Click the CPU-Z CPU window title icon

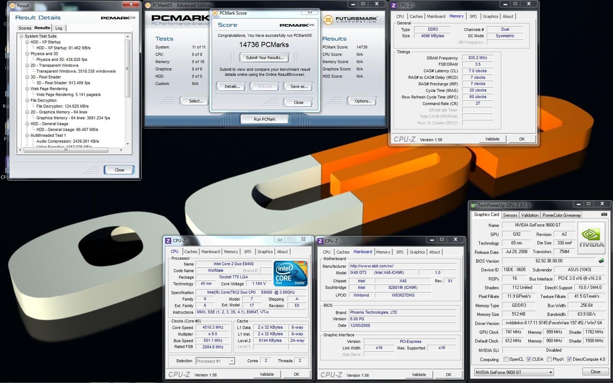tap(168, 241)
